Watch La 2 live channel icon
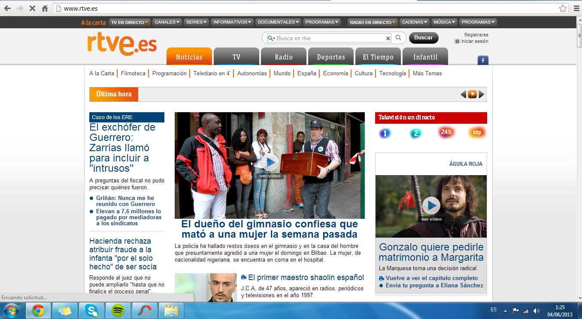 (415, 133)
